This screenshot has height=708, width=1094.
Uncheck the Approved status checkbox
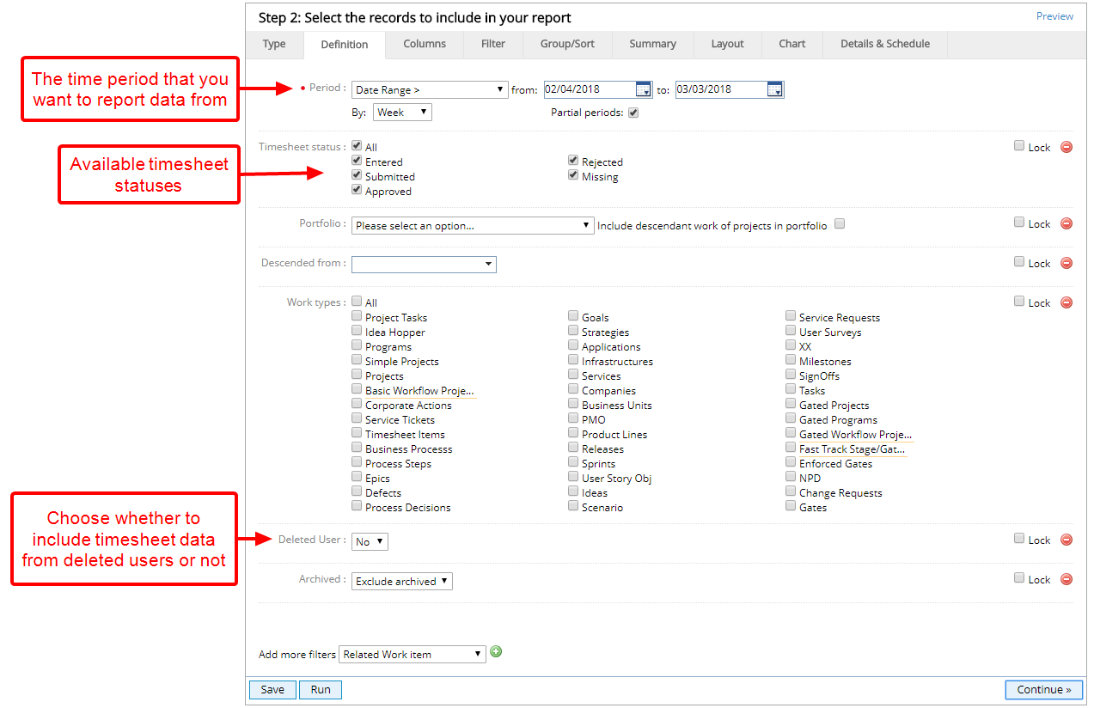357,190
